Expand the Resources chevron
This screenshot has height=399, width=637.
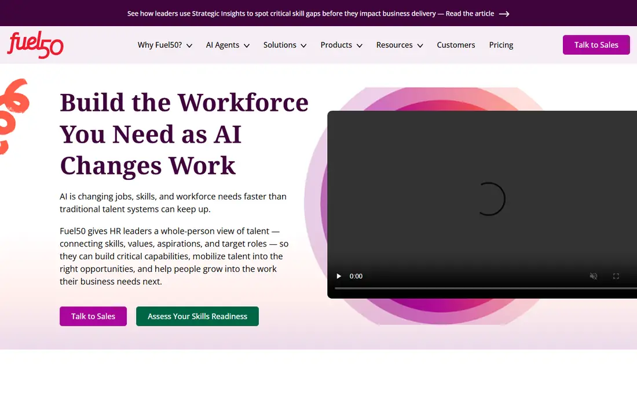pyautogui.click(x=420, y=46)
